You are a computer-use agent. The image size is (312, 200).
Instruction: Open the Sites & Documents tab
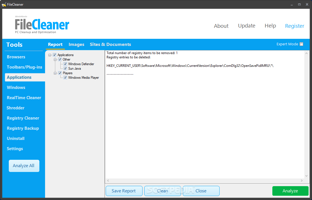tap(111, 44)
